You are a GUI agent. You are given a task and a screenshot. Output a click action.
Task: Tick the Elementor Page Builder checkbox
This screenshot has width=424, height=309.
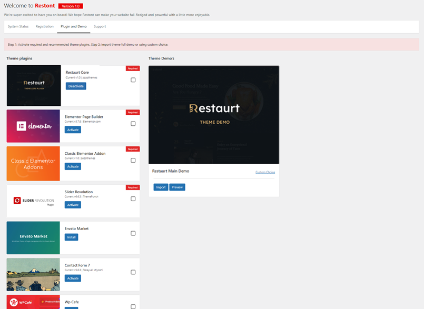tap(133, 124)
